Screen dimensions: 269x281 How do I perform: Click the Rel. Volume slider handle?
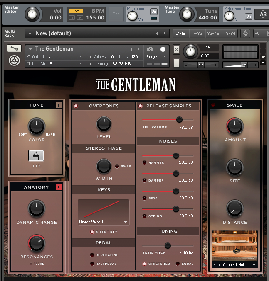(x=179, y=119)
